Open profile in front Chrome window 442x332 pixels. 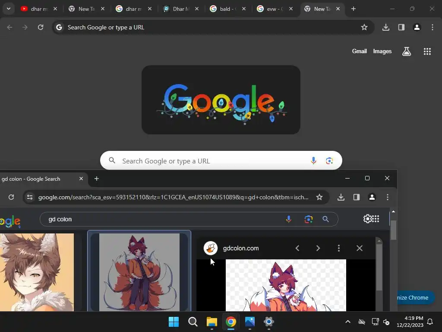[x=372, y=197]
